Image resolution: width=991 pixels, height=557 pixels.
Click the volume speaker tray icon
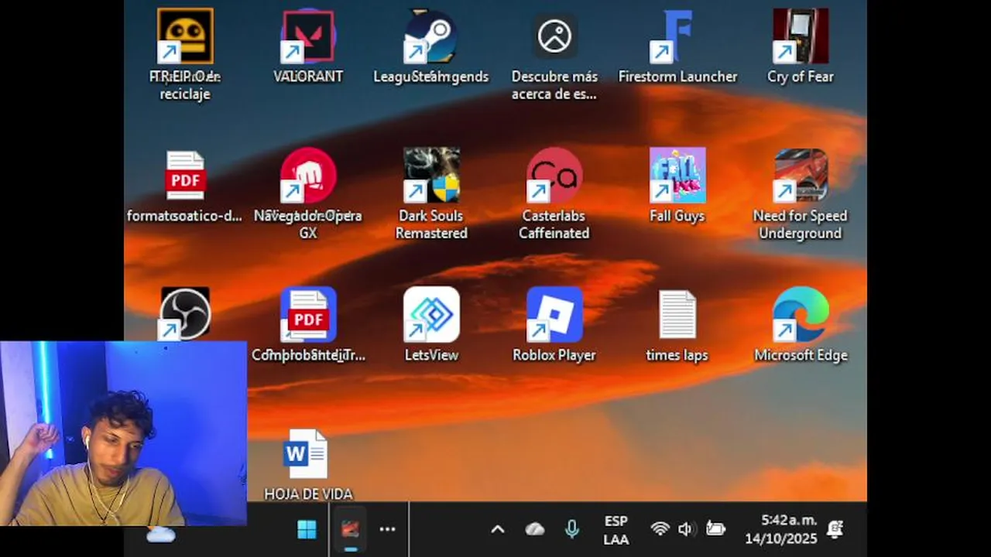pyautogui.click(x=686, y=529)
